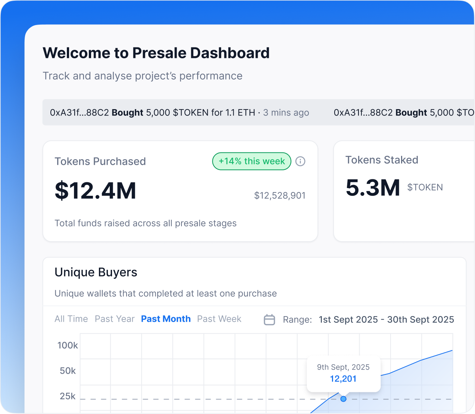
Task: Open the calendar icon next to Range
Action: pos(270,320)
